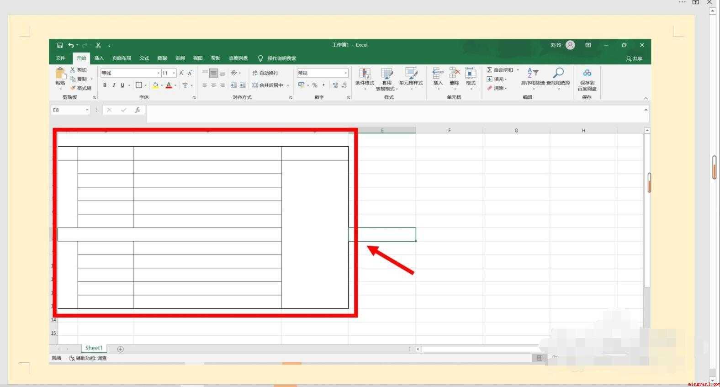Expand the AutoSum dropdown arrow
Viewport: 720px width, 387px height.
point(518,70)
